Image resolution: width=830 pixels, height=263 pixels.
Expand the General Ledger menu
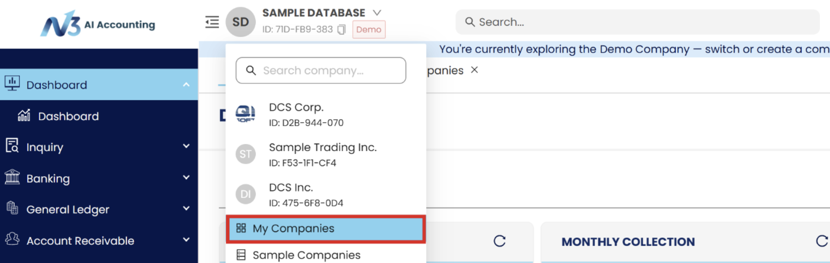186,209
